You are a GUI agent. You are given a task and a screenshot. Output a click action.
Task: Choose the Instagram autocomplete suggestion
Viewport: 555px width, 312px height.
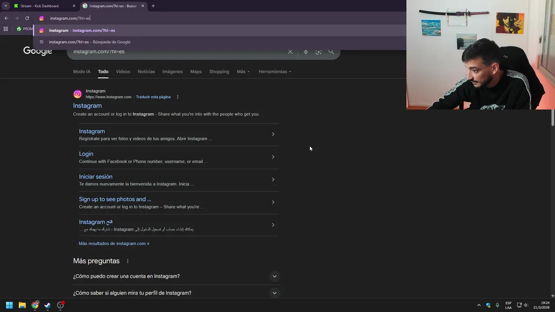220,30
